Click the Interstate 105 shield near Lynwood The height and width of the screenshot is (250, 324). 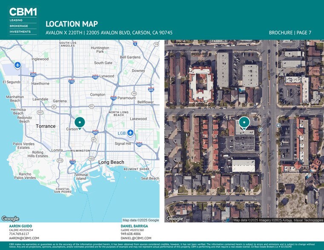point(95,77)
